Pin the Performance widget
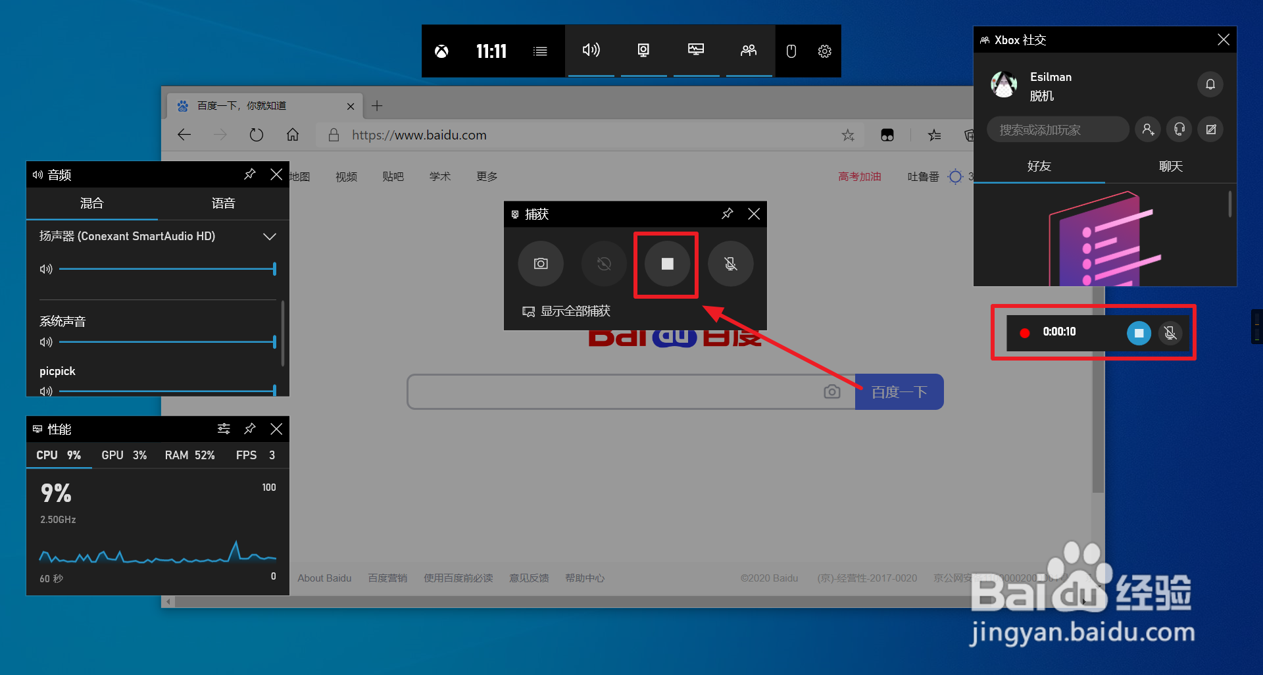This screenshot has height=675, width=1263. pyautogui.click(x=249, y=429)
